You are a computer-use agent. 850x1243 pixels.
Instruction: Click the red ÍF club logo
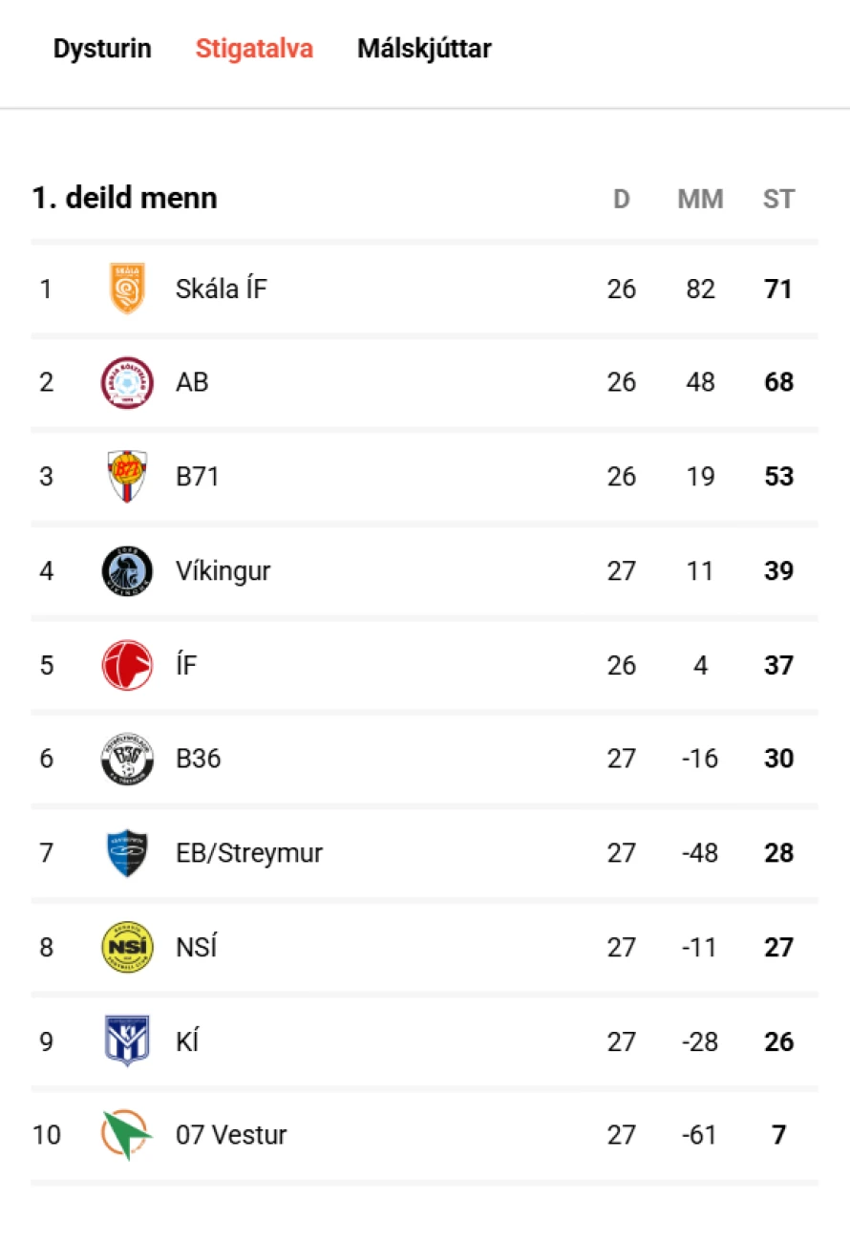(x=127, y=665)
